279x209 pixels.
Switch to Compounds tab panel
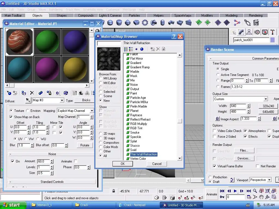pyautogui.click(x=86, y=16)
